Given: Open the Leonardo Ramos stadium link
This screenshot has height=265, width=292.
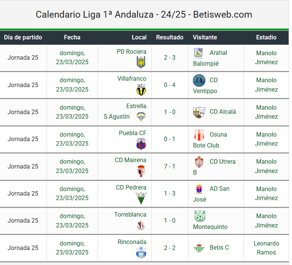Looking at the screenshot, I should tap(266, 248).
